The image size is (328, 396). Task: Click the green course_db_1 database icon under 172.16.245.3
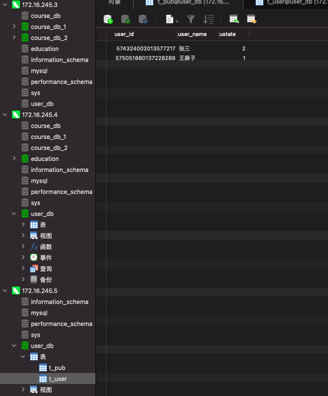[25, 27]
